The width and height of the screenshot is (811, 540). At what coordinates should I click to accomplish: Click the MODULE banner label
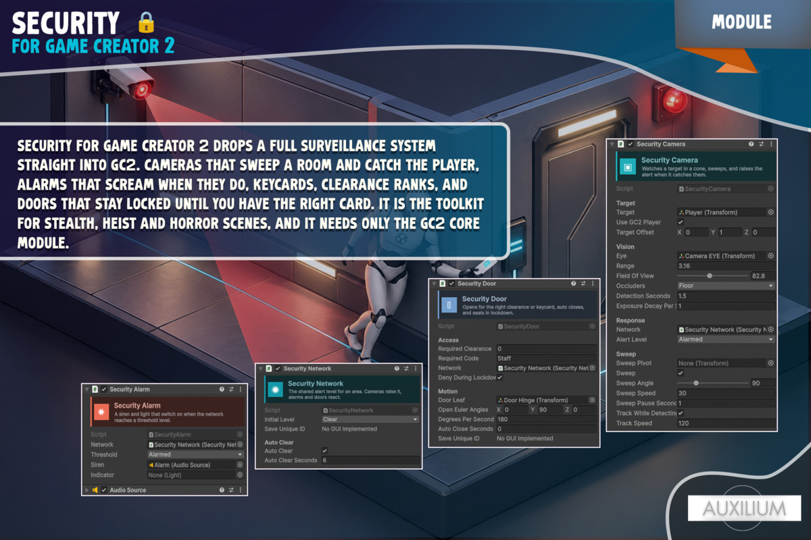pyautogui.click(x=741, y=22)
